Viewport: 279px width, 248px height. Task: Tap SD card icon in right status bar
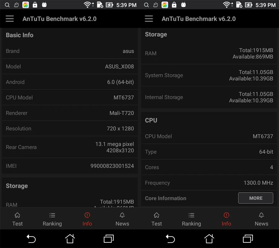(x=239, y=5)
